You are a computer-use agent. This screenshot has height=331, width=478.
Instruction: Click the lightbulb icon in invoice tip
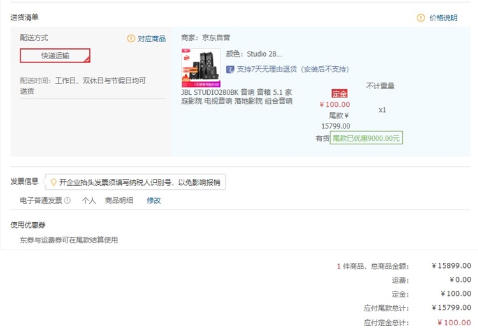[54, 182]
